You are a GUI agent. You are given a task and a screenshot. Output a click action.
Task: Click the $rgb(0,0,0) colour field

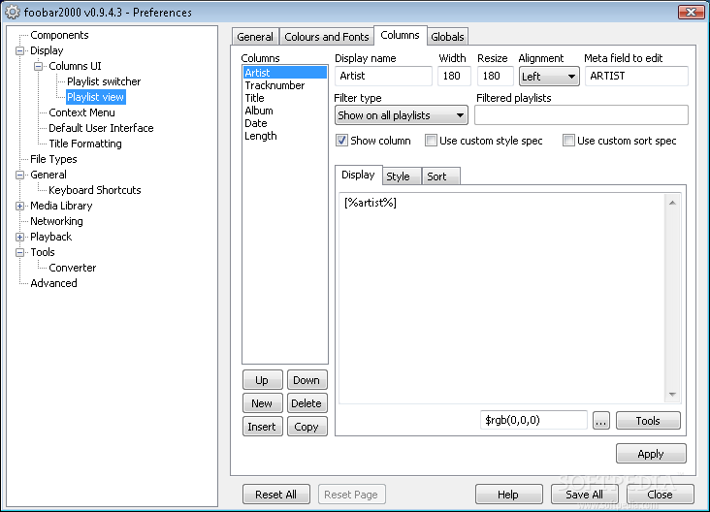click(x=533, y=420)
